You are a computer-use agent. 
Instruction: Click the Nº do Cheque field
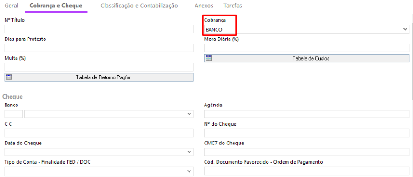point(307,133)
